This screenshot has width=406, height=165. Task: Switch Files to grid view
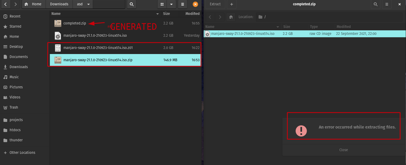pyautogui.click(x=162, y=4)
